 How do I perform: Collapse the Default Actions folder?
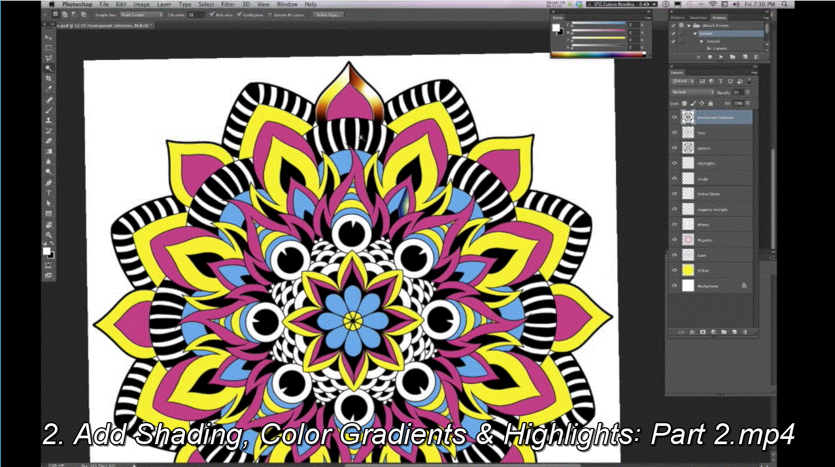point(689,25)
